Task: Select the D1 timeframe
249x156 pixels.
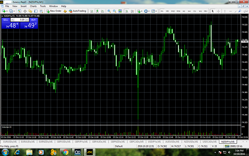Action: [195, 11]
